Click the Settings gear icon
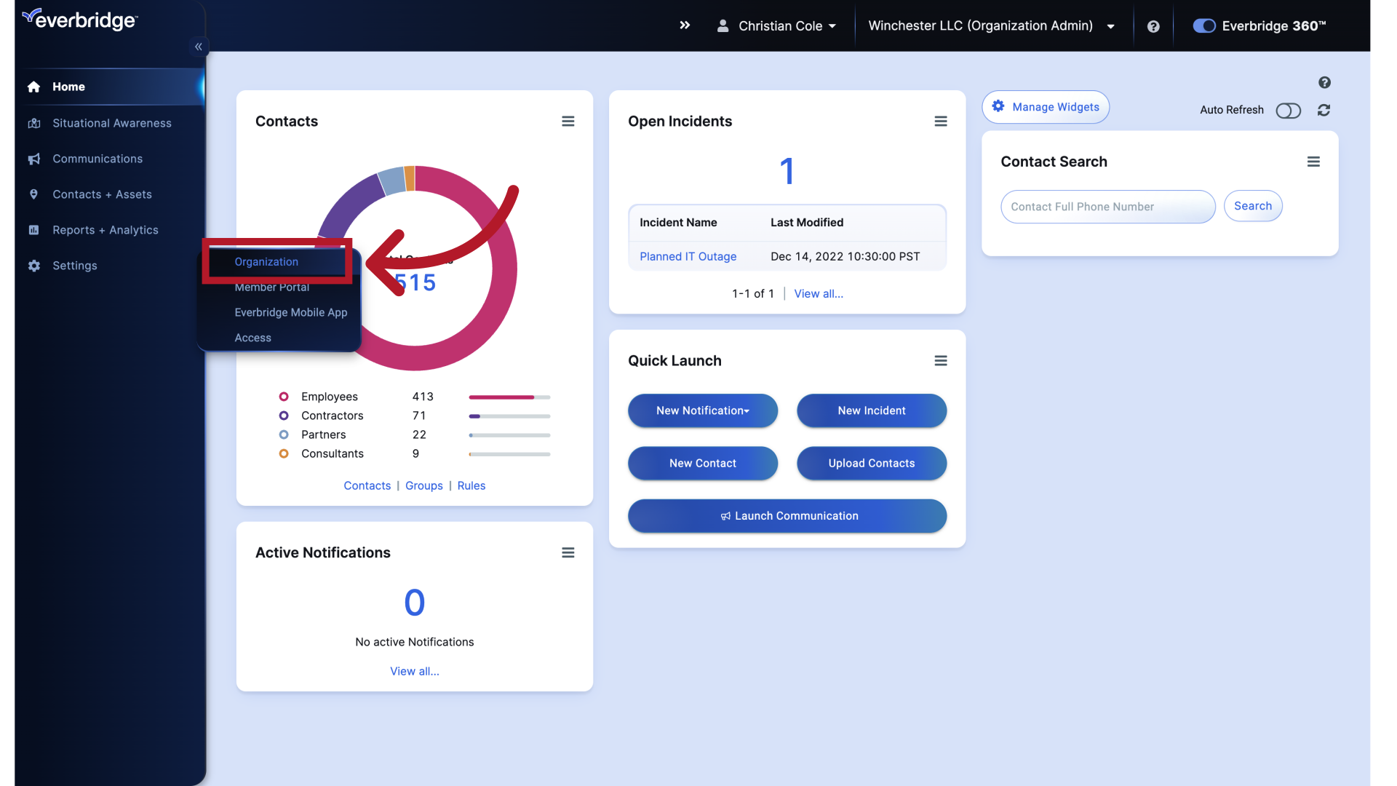The image size is (1397, 786). tap(33, 266)
